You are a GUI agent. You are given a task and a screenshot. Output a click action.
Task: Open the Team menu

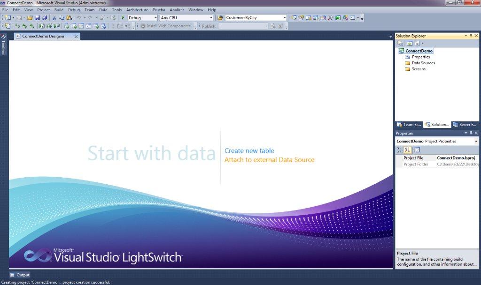click(90, 10)
